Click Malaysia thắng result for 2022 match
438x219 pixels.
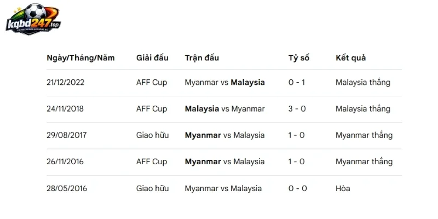point(363,83)
